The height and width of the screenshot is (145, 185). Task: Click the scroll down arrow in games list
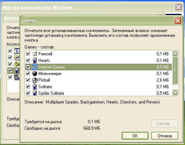pyautogui.click(x=175, y=93)
